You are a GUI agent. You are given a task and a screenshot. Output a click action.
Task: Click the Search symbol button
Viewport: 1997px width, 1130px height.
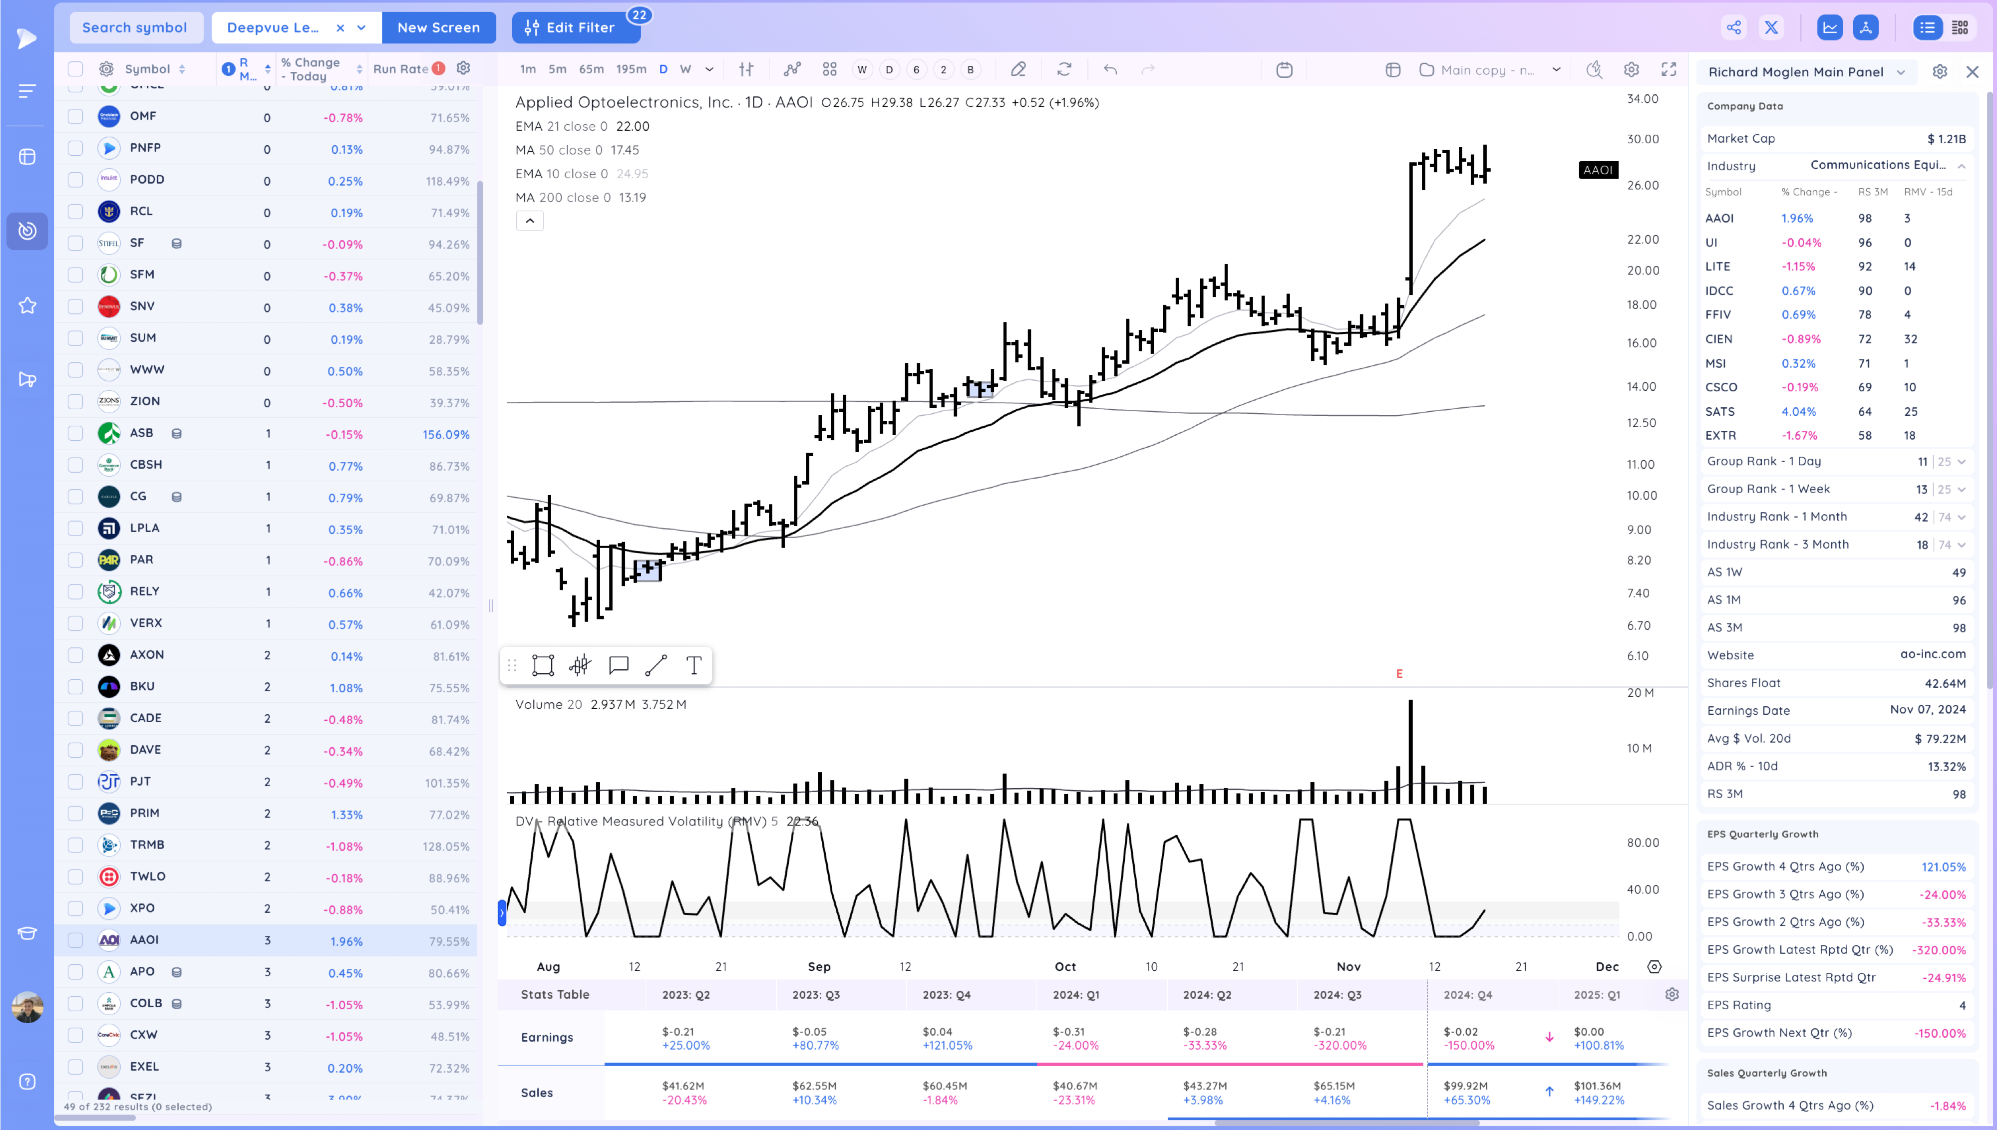pos(136,28)
